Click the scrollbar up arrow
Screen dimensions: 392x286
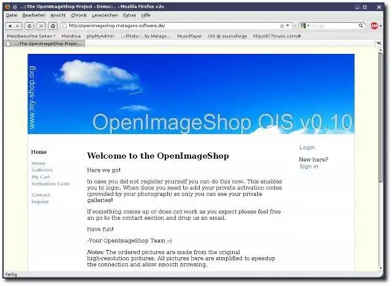(381, 50)
